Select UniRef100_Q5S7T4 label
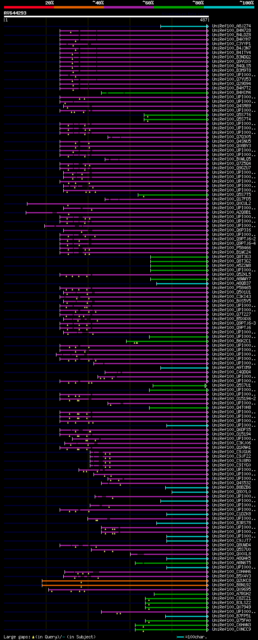Screen dimensions: 258x640 coord(231,119)
